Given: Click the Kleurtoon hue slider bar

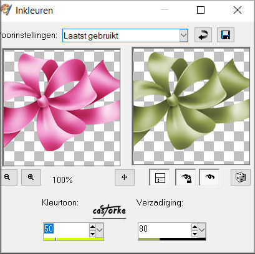Looking at the screenshot, I should point(74,239).
